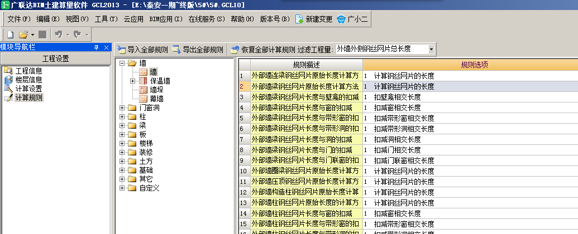This screenshot has width=578, height=234.
Task: Expand the 柱 folder
Action: tap(122, 116)
